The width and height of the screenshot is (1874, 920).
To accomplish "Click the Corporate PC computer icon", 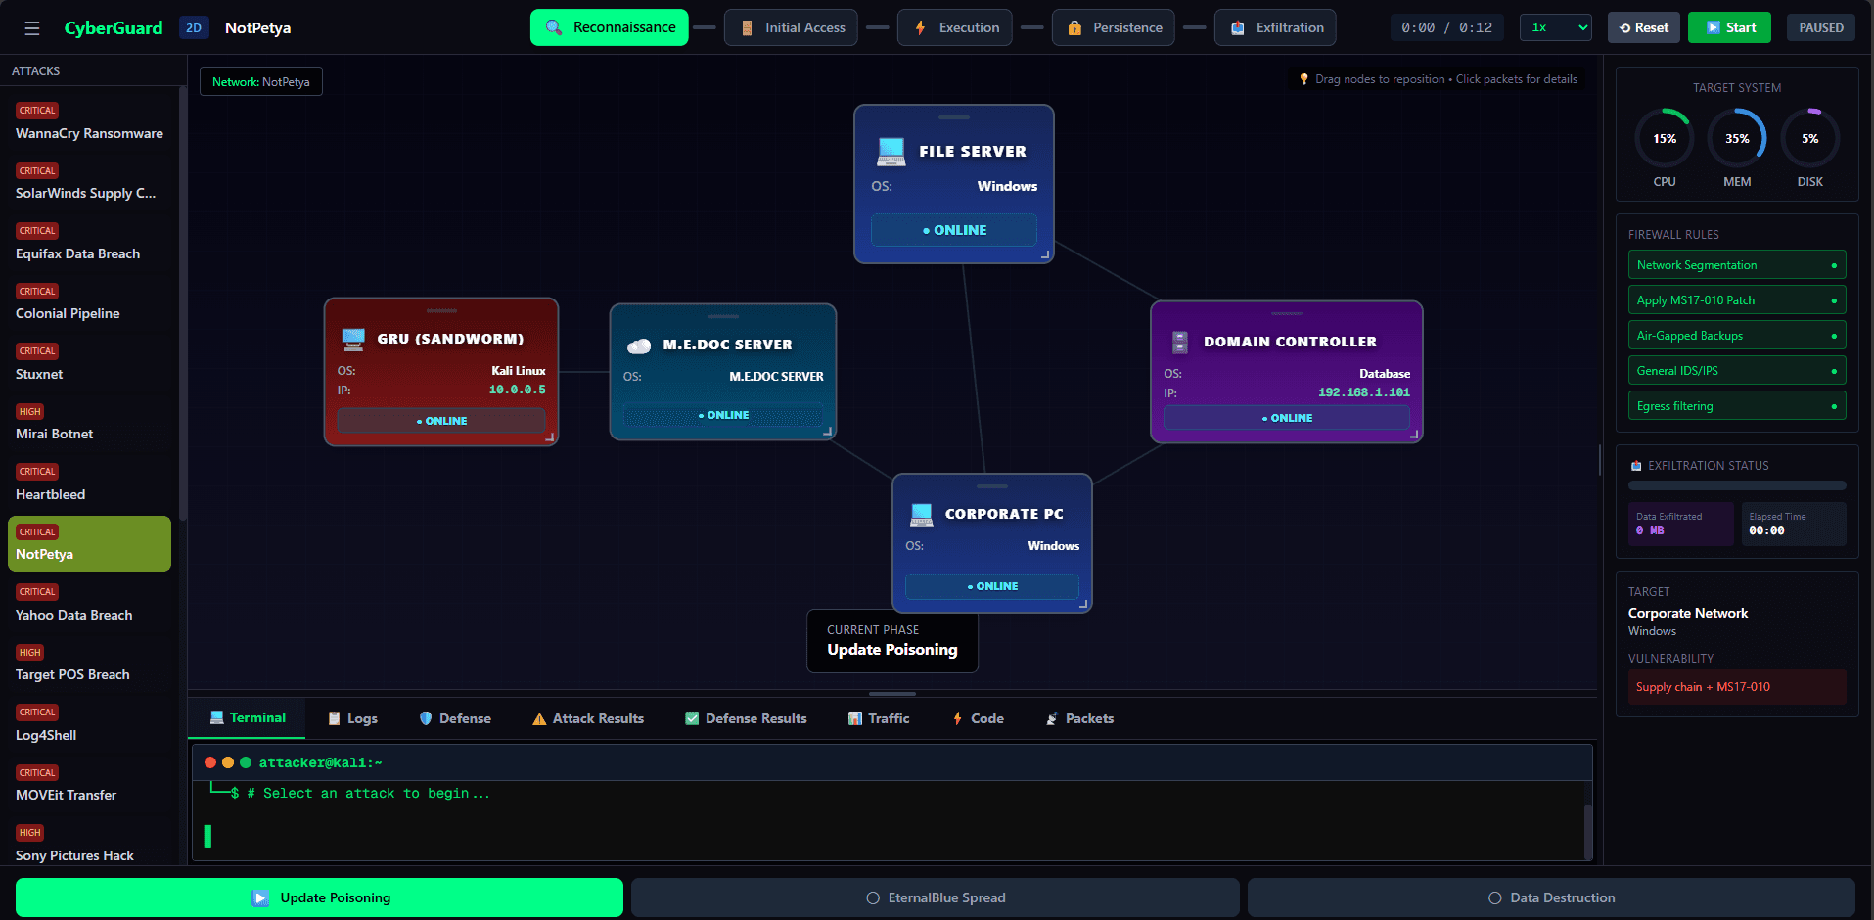I will tap(921, 515).
